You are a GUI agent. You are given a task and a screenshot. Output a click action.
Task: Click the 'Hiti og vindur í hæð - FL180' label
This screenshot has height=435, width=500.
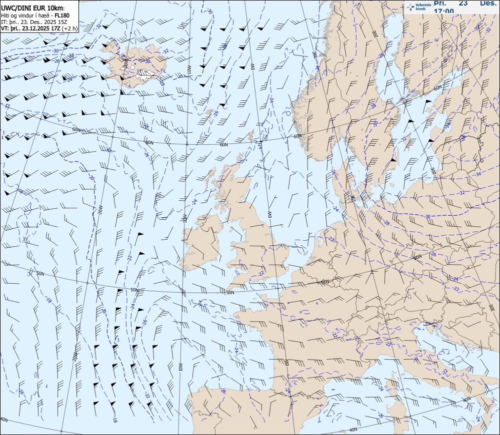tap(35, 15)
